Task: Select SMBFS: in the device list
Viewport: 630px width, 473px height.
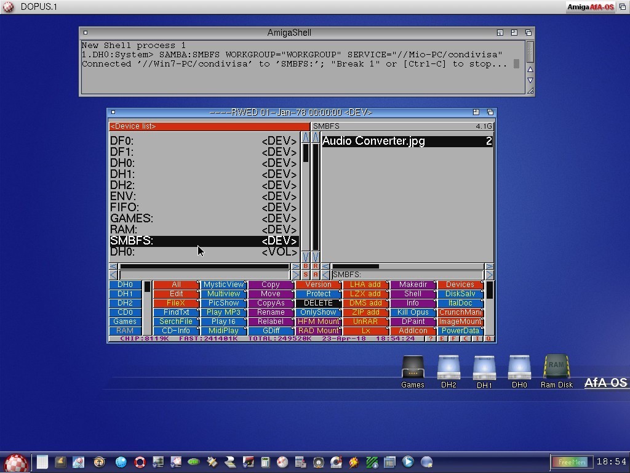Action: 203,241
